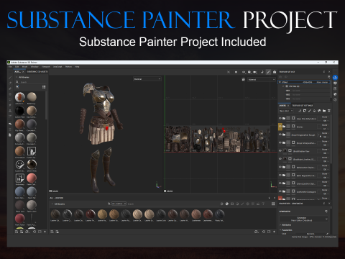Switch to the Substance 3D Assets tab

[x=37, y=72]
